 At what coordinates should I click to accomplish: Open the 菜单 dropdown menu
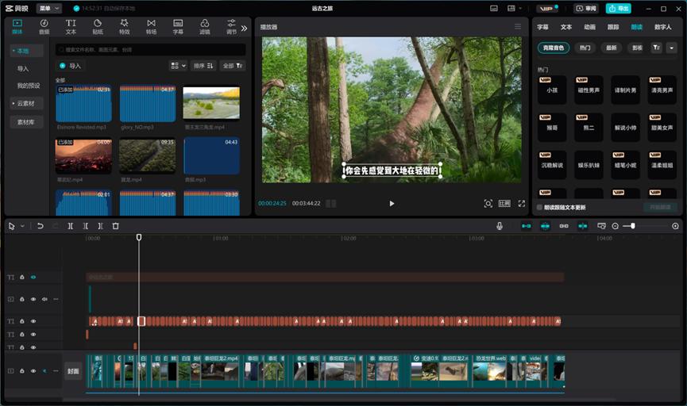(x=48, y=9)
